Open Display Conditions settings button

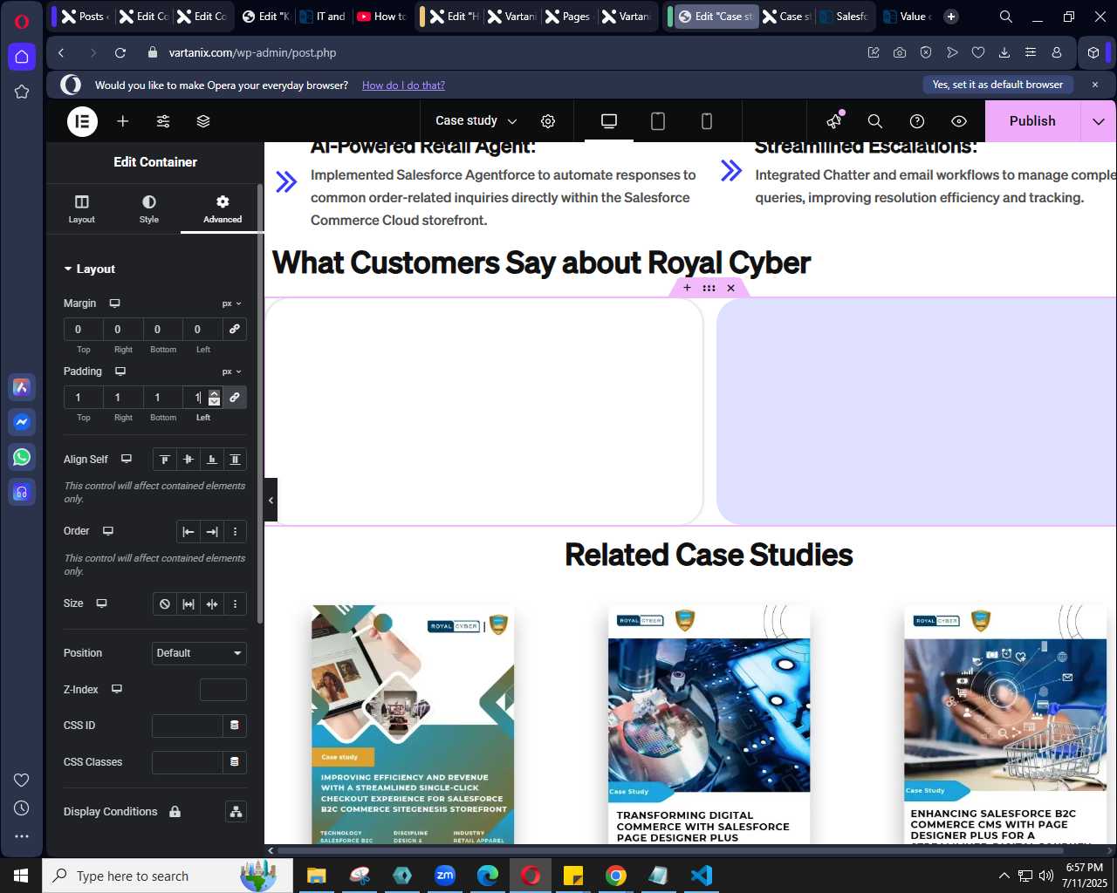(236, 812)
